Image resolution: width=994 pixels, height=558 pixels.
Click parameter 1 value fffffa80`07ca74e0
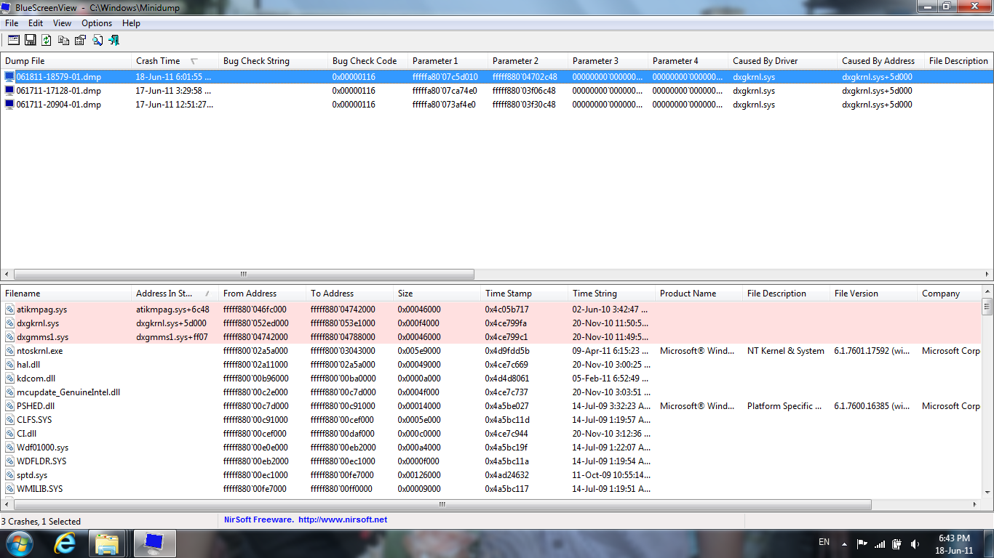(x=445, y=91)
